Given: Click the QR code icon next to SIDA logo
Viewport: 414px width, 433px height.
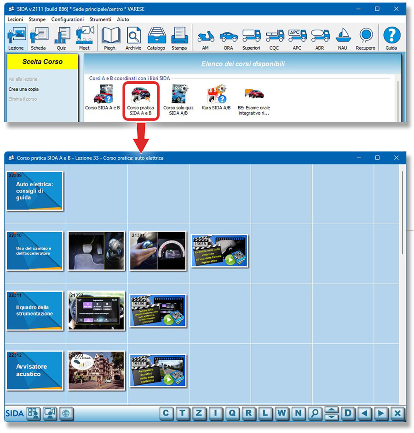Looking at the screenshot, I should 34,413.
